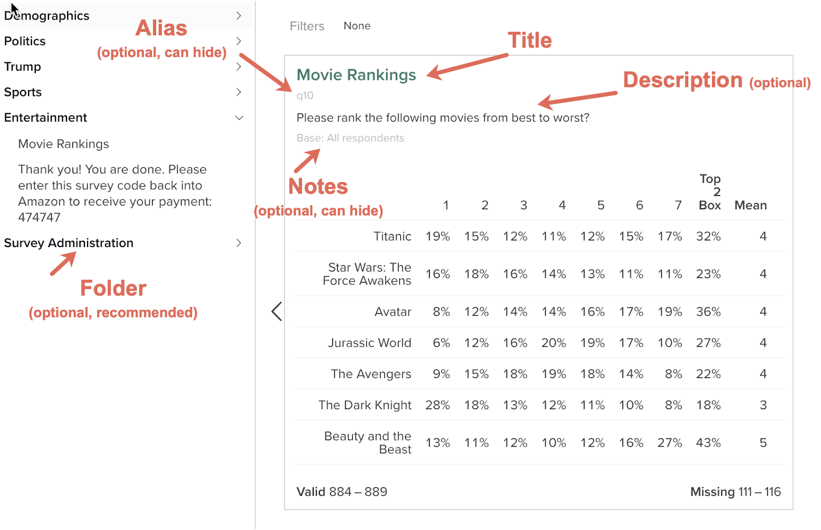Viewport: 821px width, 530px height.
Task: Select the Sports folder
Action: pos(23,92)
